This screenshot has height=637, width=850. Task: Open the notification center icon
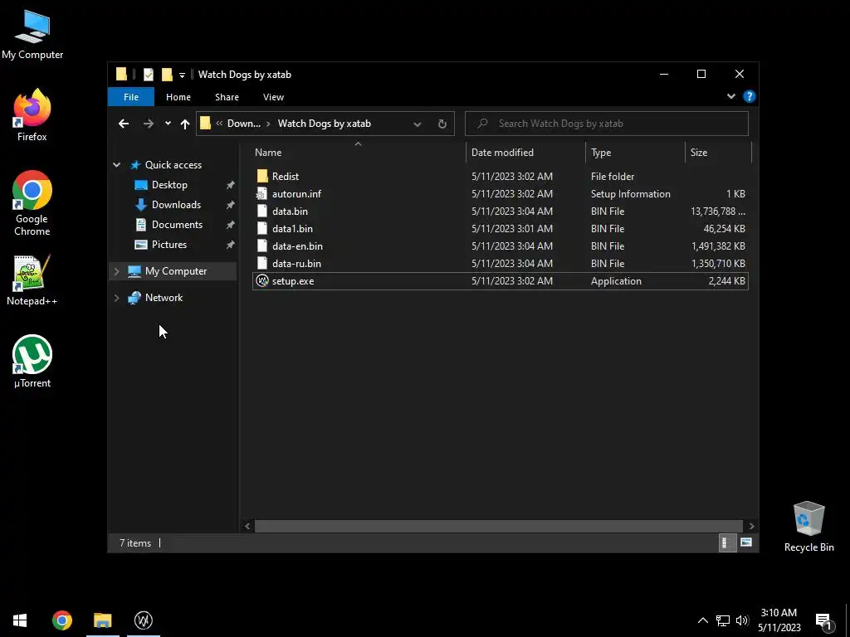click(823, 620)
